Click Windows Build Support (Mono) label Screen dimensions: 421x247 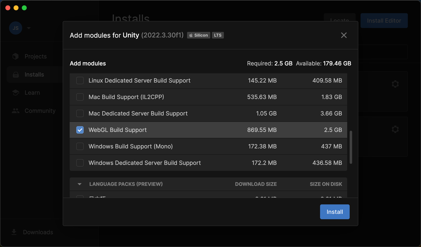(x=131, y=146)
